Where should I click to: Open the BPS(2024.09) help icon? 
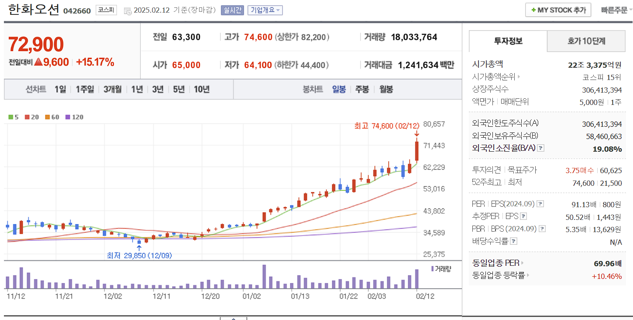pyautogui.click(x=542, y=229)
